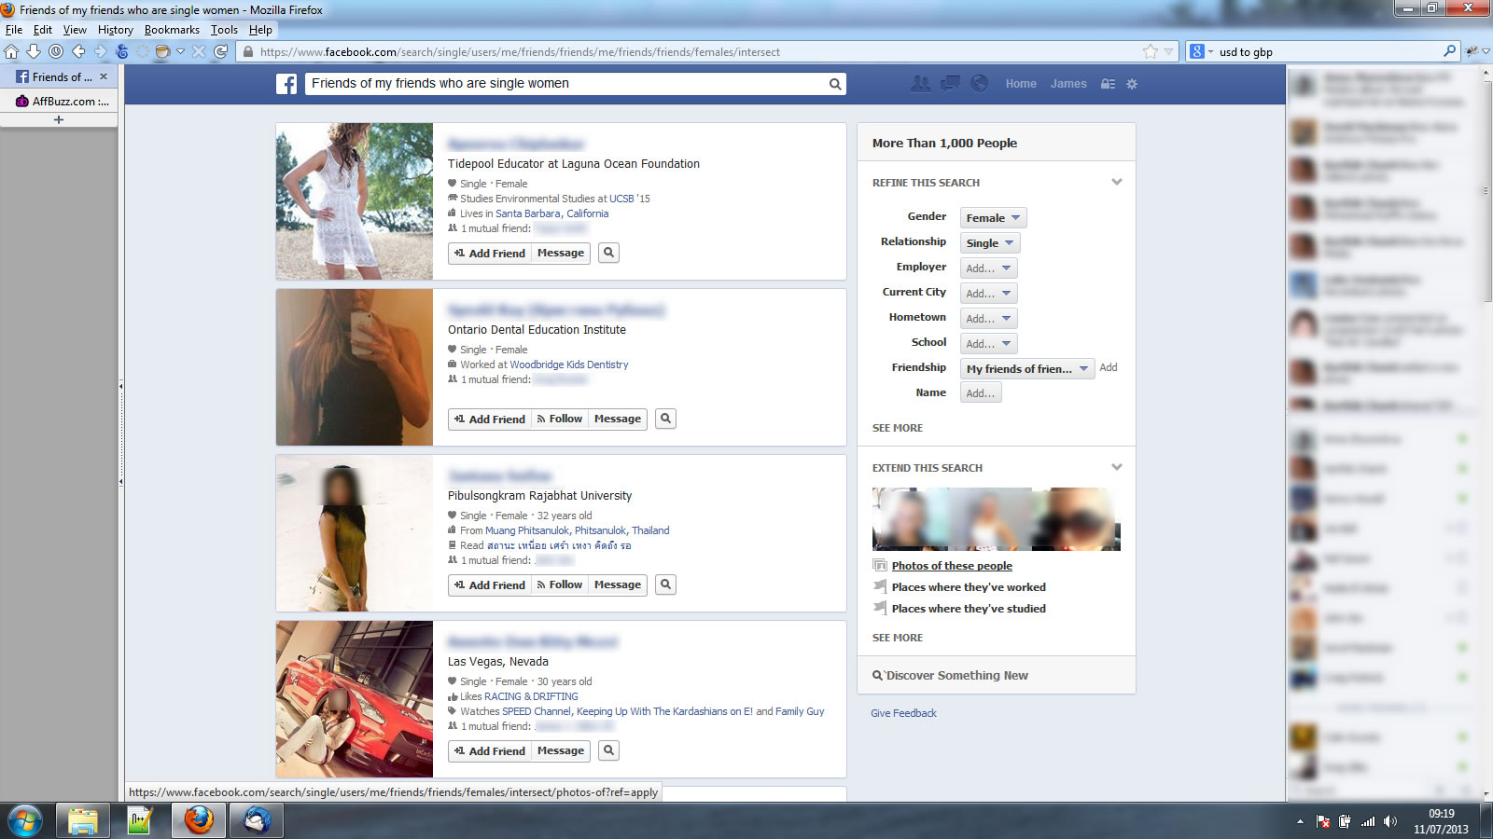Collapse the Refine This Search section
This screenshot has height=839, width=1493.
[x=1117, y=182]
